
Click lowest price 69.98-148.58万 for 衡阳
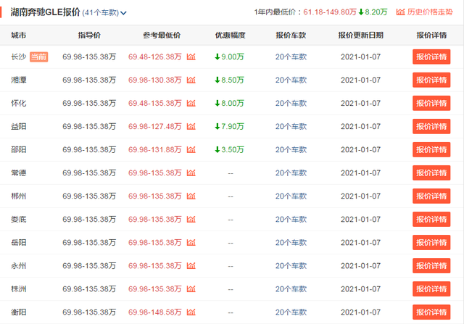click(154, 312)
